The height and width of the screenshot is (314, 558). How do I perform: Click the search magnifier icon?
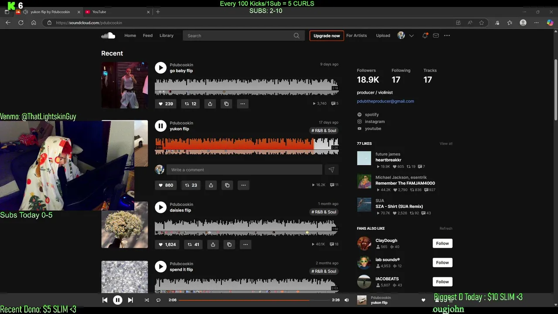[296, 36]
